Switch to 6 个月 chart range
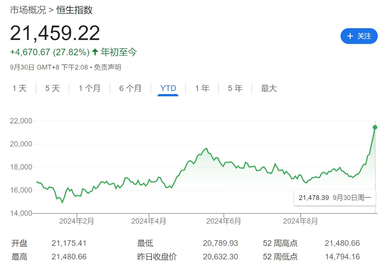This screenshot has width=386, height=269. [130, 88]
